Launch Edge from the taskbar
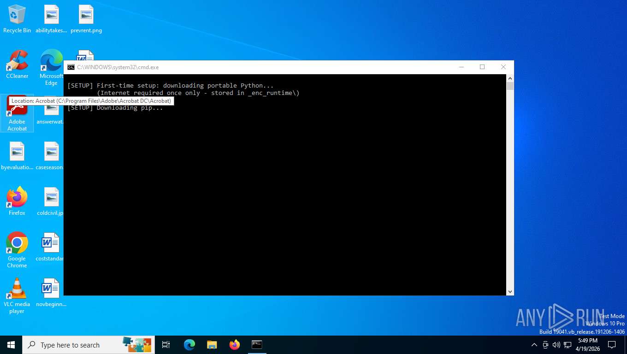Viewport: 627px width, 354px height. (189, 345)
